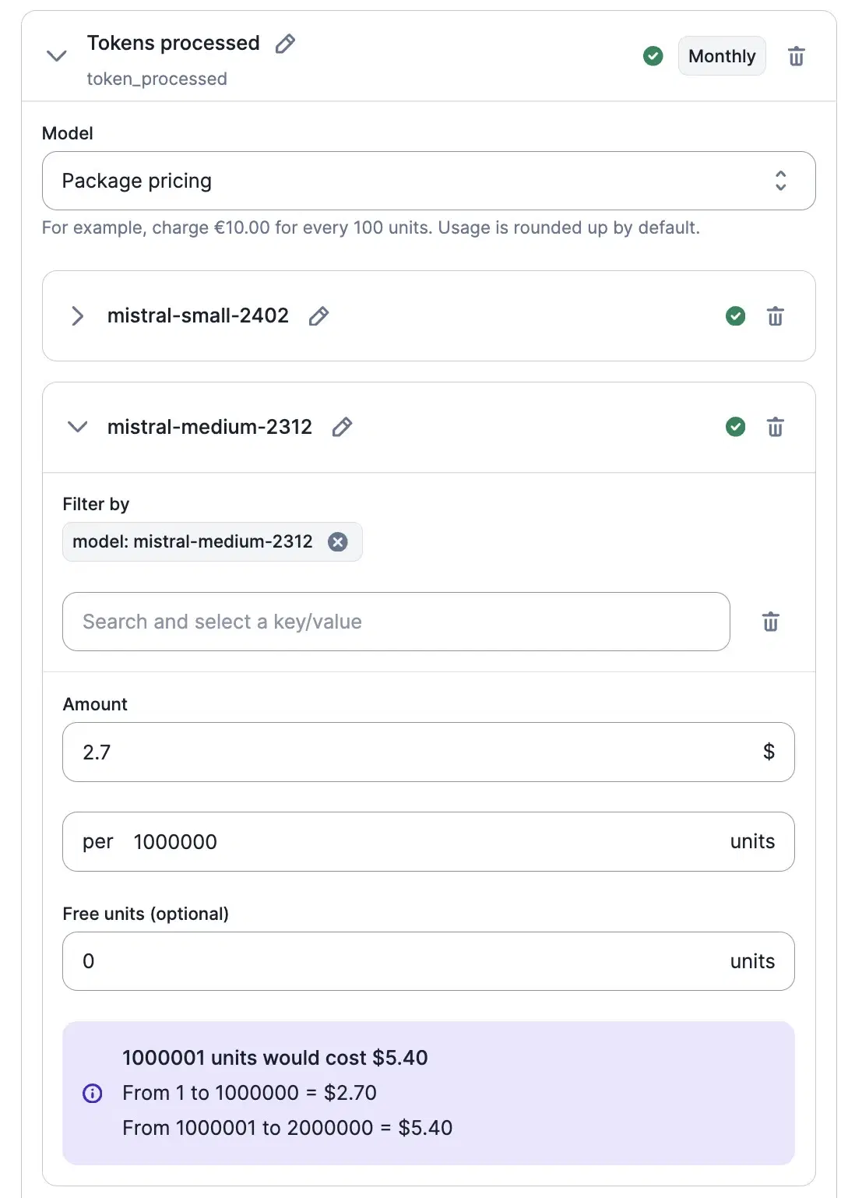Click the Free units input field
The width and height of the screenshot is (855, 1198).
coord(397,961)
